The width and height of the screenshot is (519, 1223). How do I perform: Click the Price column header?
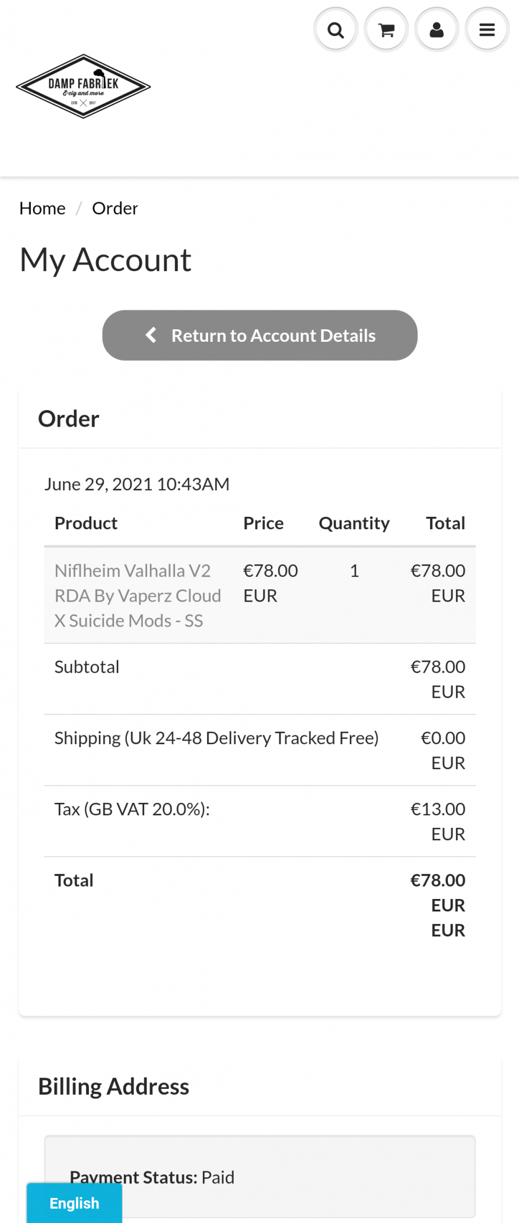pyautogui.click(x=263, y=523)
